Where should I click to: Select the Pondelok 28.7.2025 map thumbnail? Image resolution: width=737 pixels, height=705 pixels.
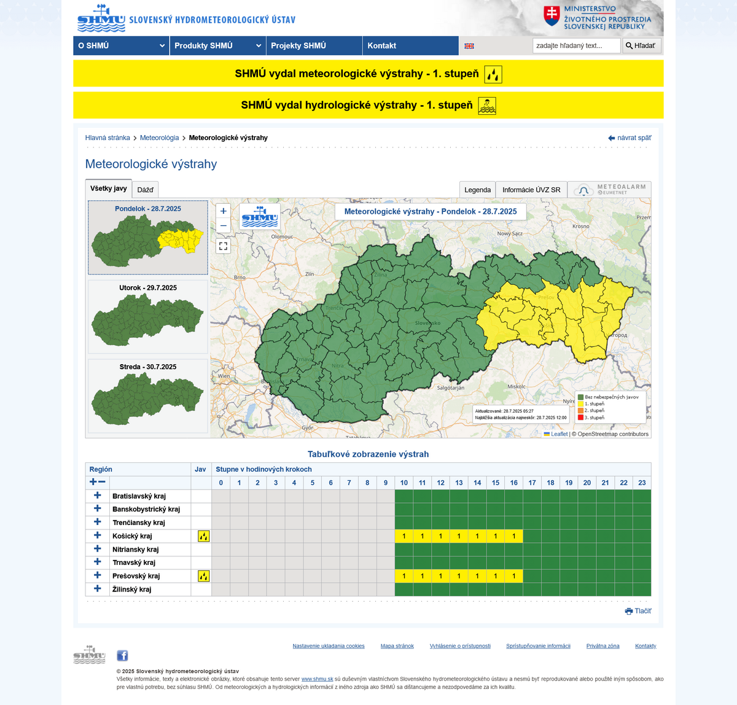(148, 237)
